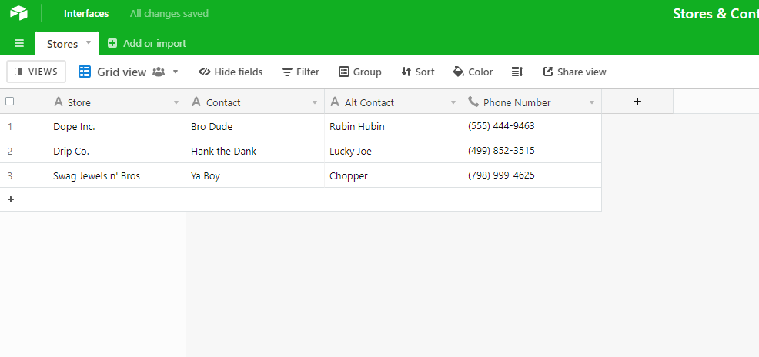Click the Store column header
The image size is (759, 357).
[93, 102]
